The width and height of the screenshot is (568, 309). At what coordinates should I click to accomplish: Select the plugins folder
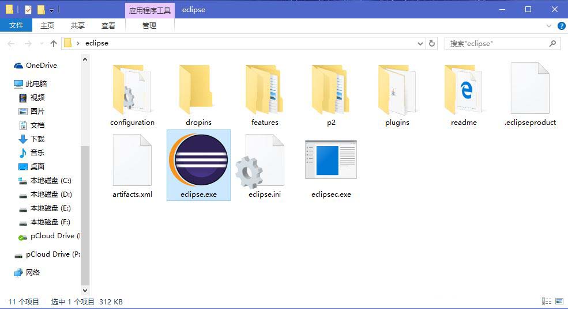tap(397, 95)
